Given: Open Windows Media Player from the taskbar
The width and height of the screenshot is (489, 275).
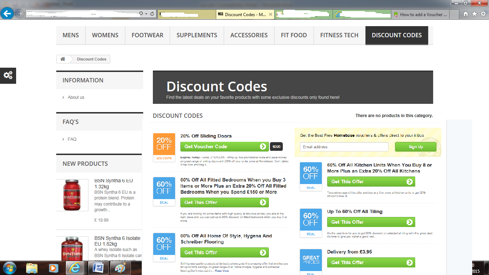Looking at the screenshot, I should pos(53,268).
